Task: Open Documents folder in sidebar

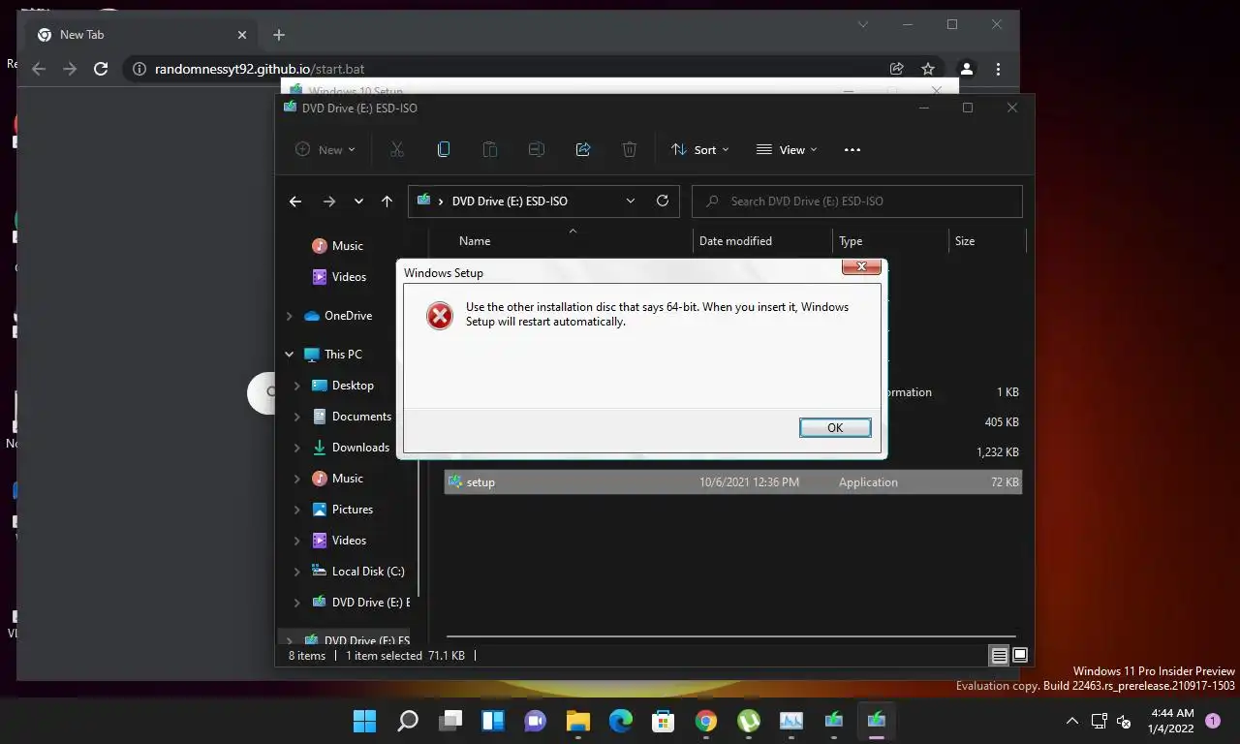Action: [352, 417]
